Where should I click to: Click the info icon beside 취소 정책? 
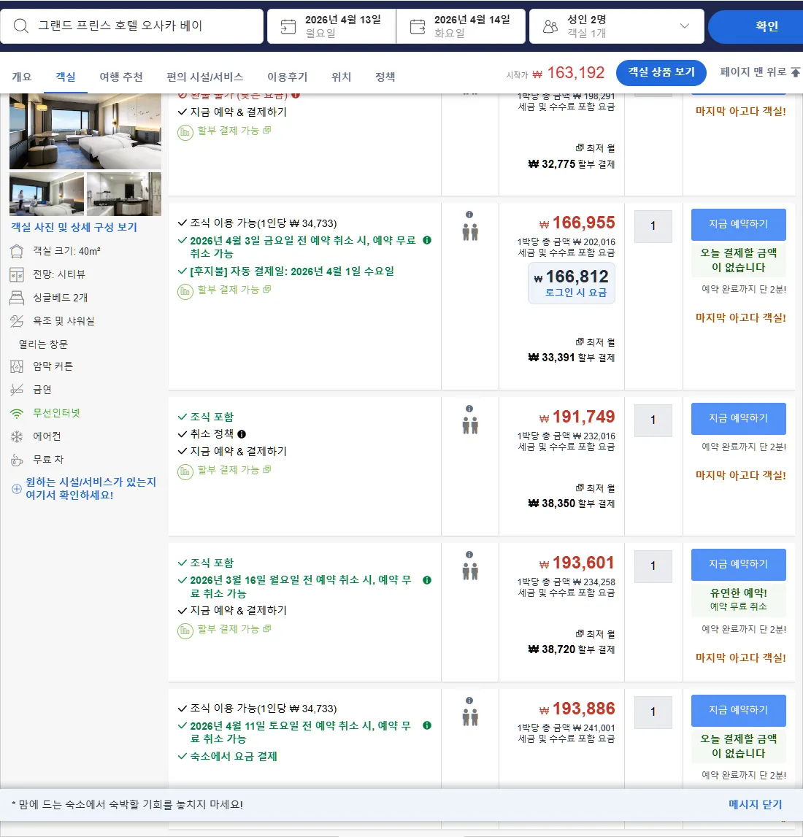click(242, 434)
